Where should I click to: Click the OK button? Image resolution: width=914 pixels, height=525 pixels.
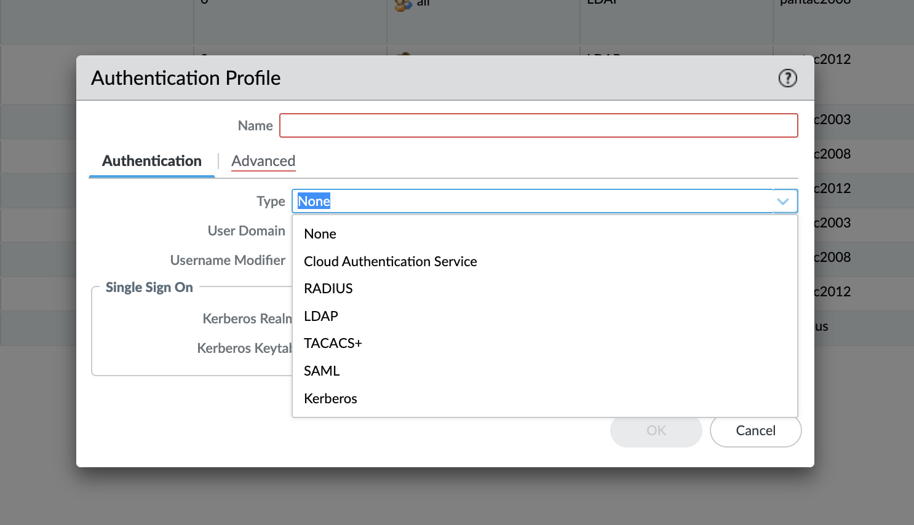[656, 431]
